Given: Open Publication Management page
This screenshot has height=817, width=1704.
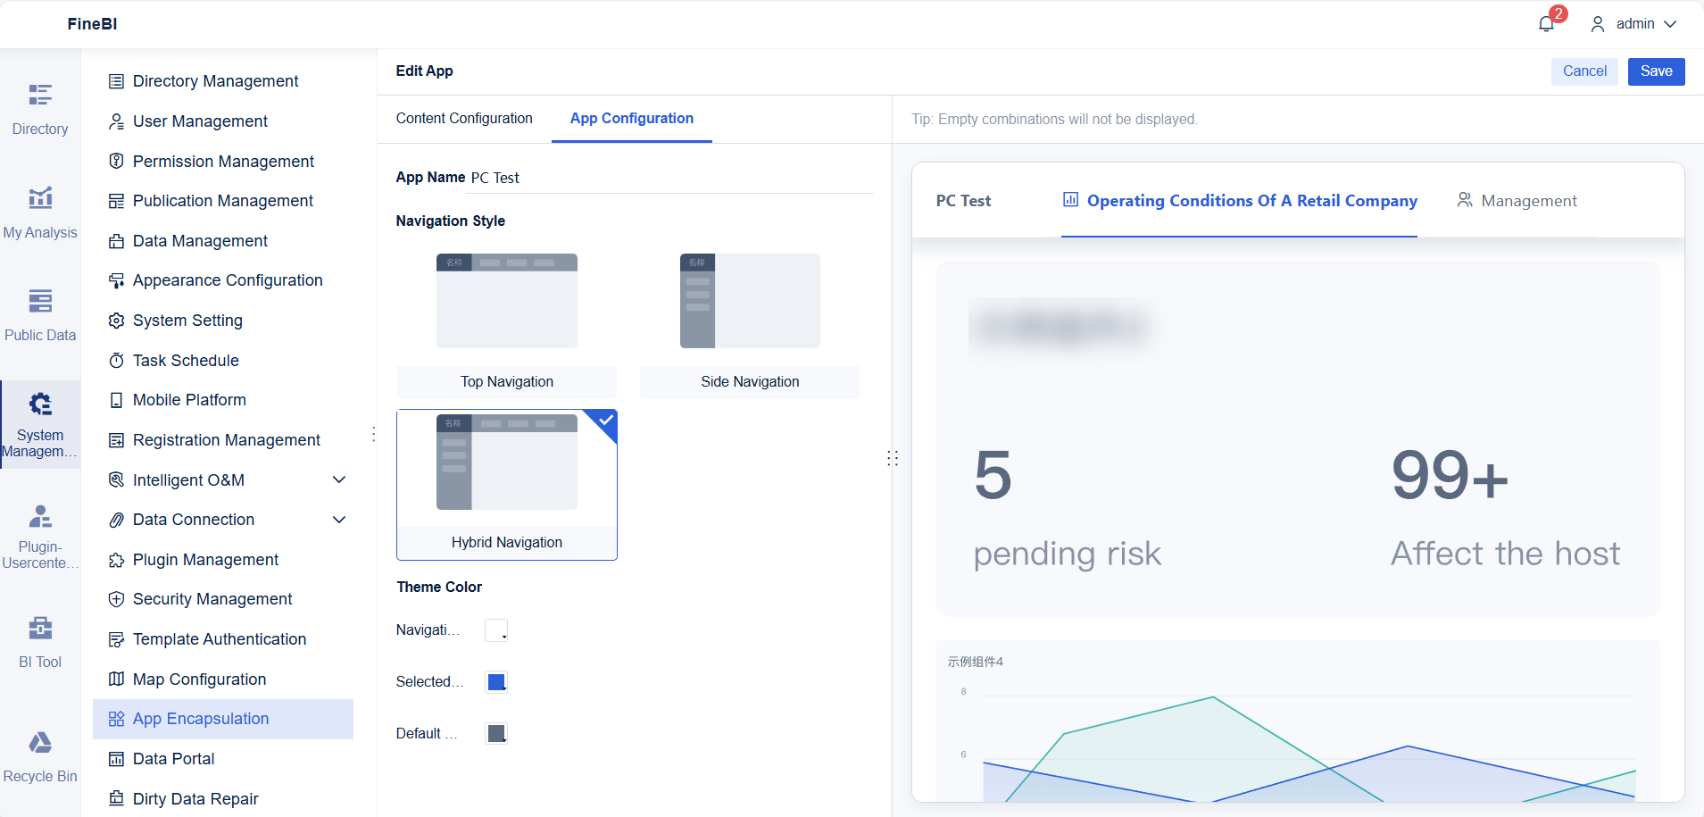Looking at the screenshot, I should [x=223, y=201].
